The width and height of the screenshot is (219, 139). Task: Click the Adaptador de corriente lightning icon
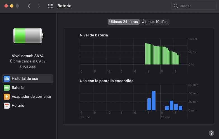6,97
